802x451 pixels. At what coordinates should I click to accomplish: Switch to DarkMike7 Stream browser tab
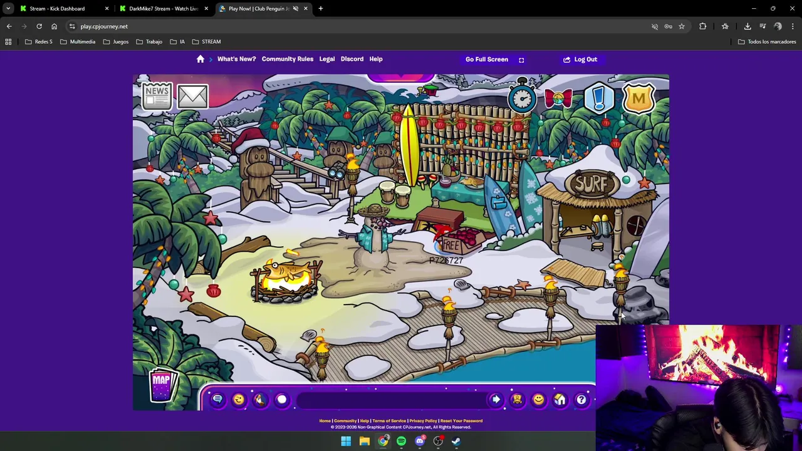[163, 9]
